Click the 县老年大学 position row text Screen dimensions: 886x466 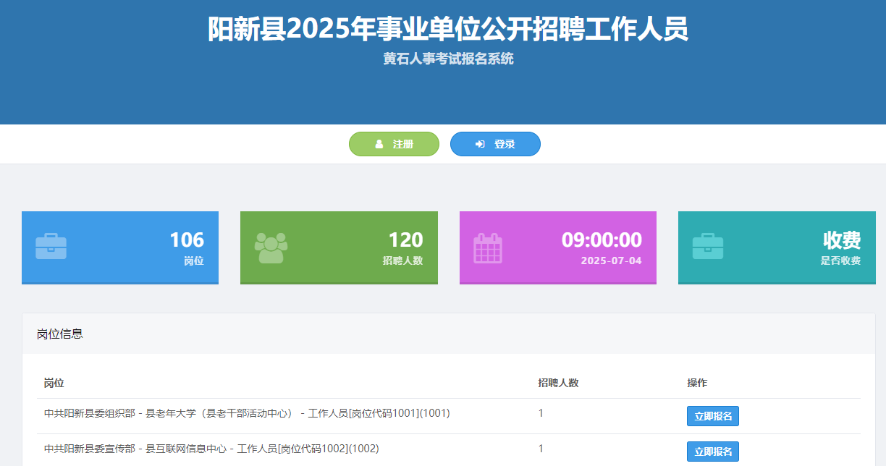(x=247, y=413)
